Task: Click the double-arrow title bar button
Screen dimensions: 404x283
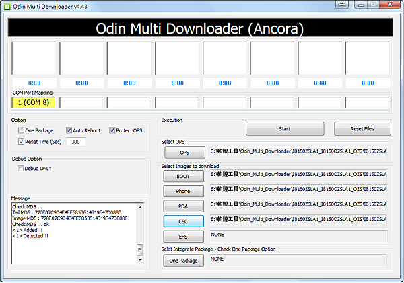Action: 342,5
